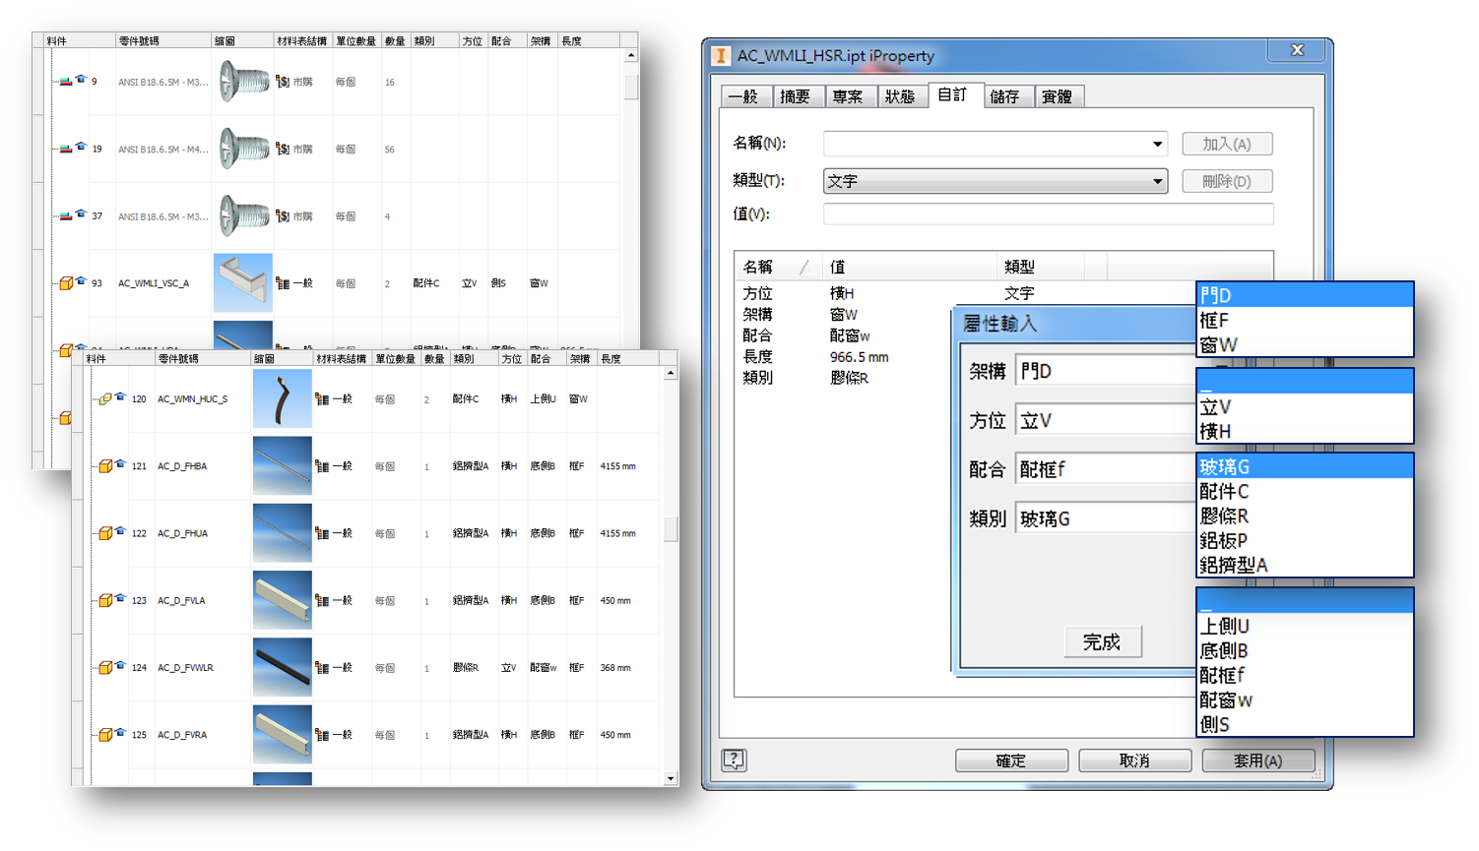This screenshot has width=1479, height=851.
Task: Click the help question mark icon
Action: coord(734,760)
